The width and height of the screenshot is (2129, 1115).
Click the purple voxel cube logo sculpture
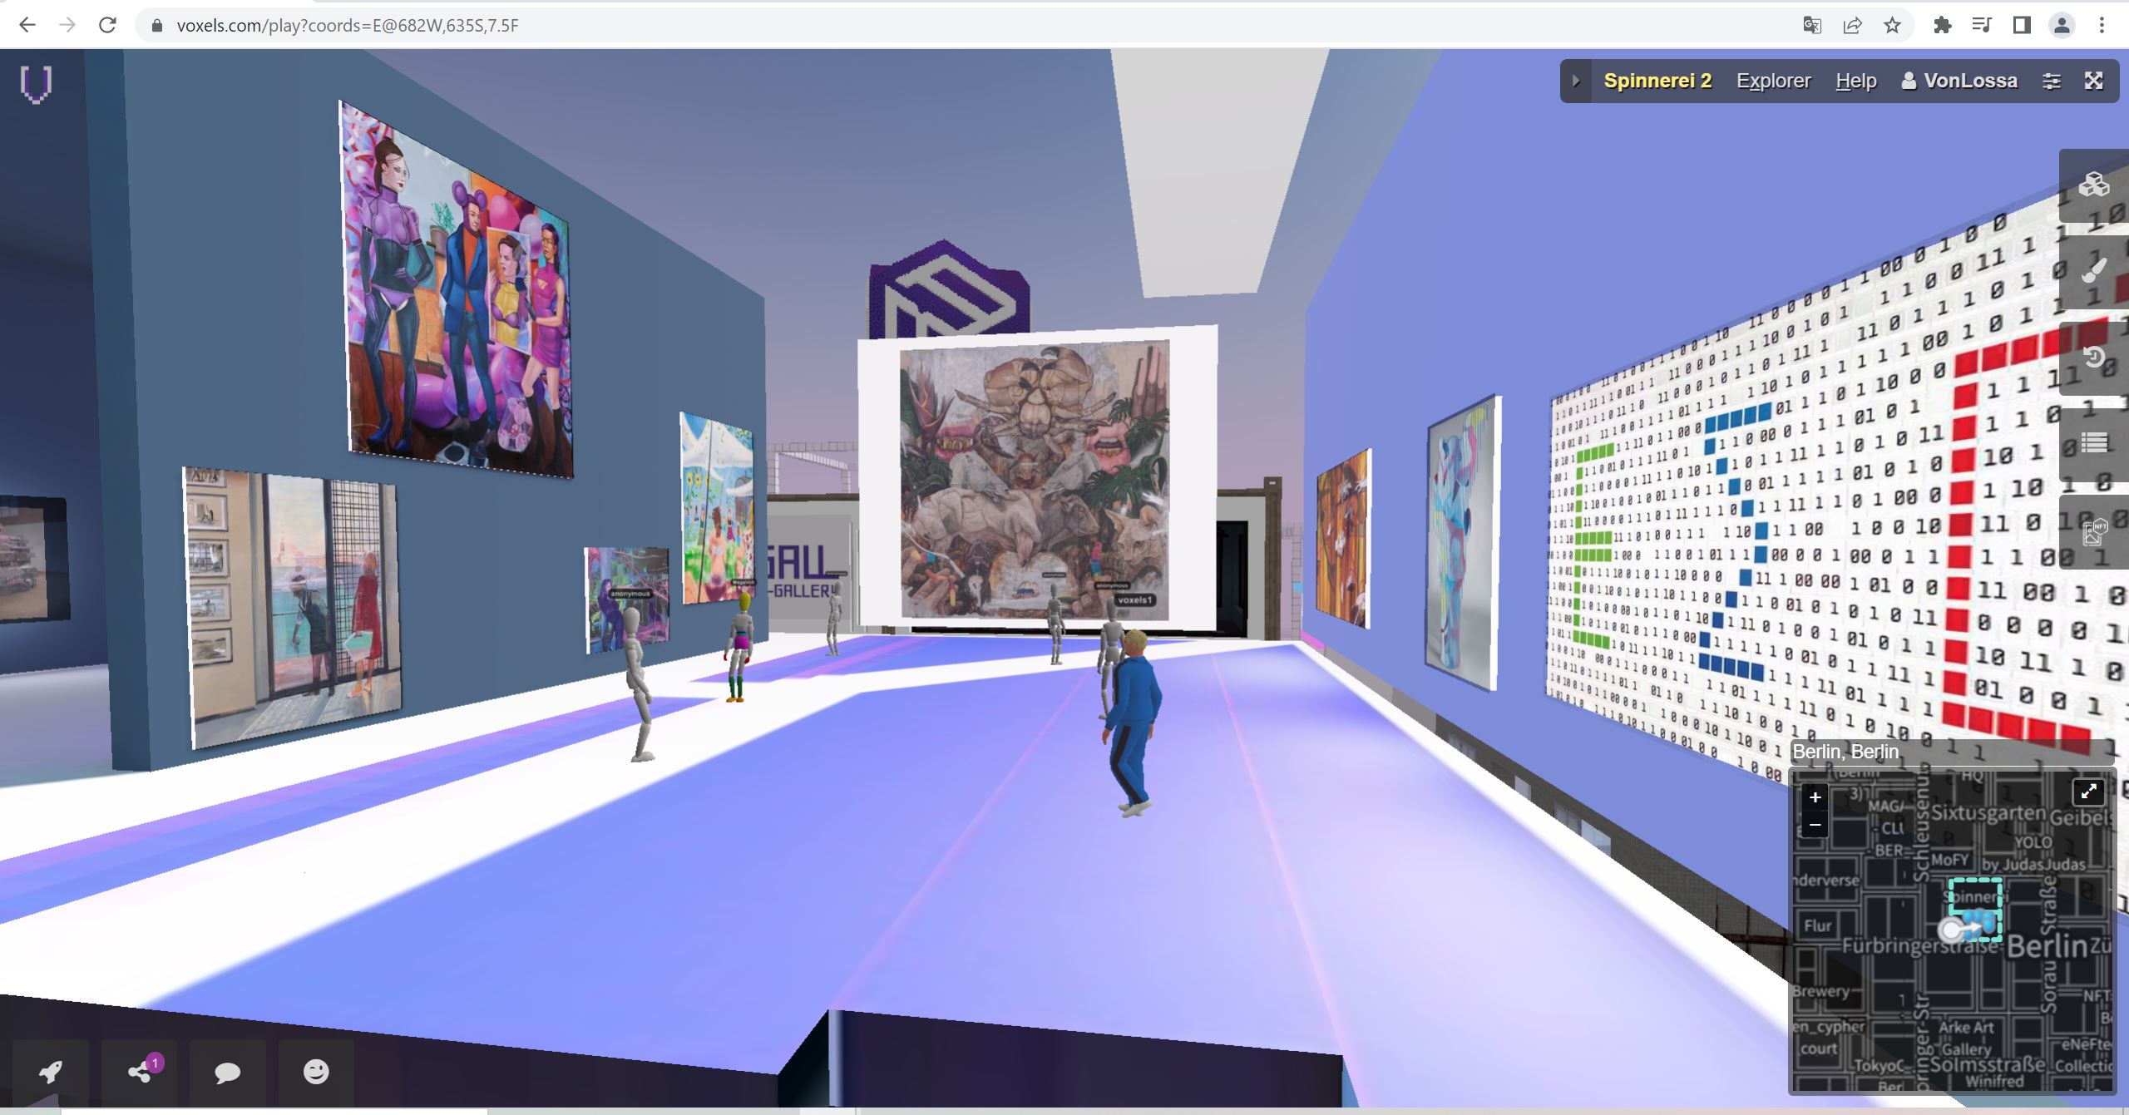pyautogui.click(x=949, y=289)
